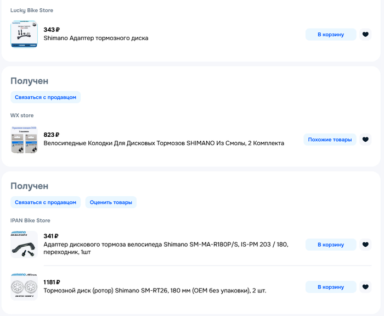This screenshot has width=384, height=316.
Task: Add SM-MA-R180P/S adapter to cart
Action: 331,245
